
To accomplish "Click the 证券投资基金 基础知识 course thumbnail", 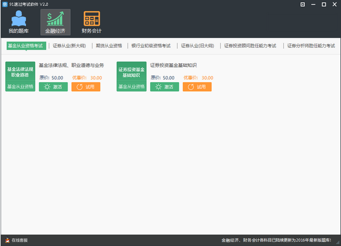I will coord(132,77).
